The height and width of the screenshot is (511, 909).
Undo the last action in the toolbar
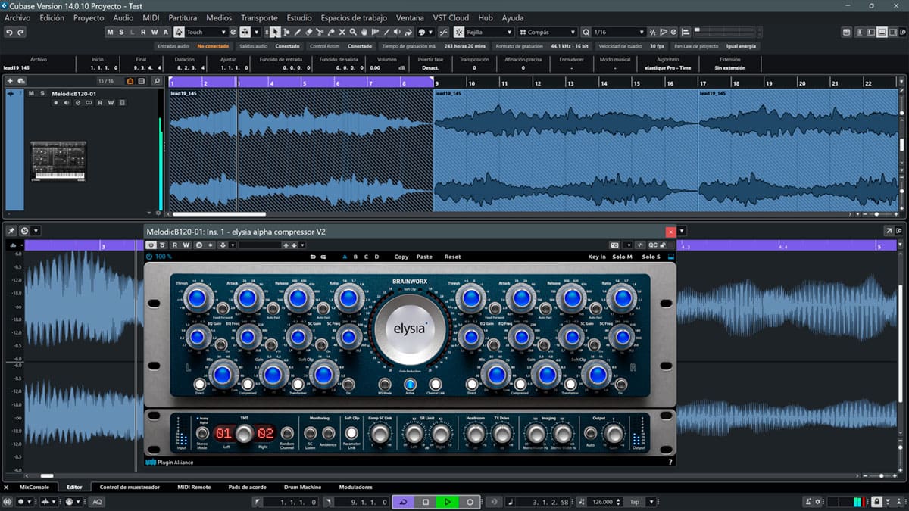(10, 32)
